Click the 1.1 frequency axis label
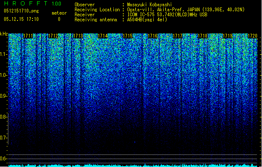 pos(4,54)
